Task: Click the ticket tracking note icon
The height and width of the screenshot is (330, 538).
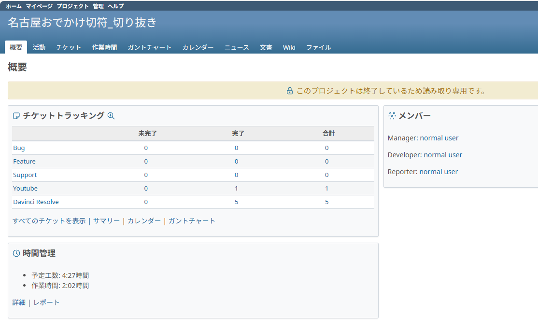Action: tap(16, 116)
